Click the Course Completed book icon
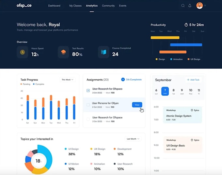The width and height of the screenshot is (222, 175). pyautogui.click(x=103, y=52)
